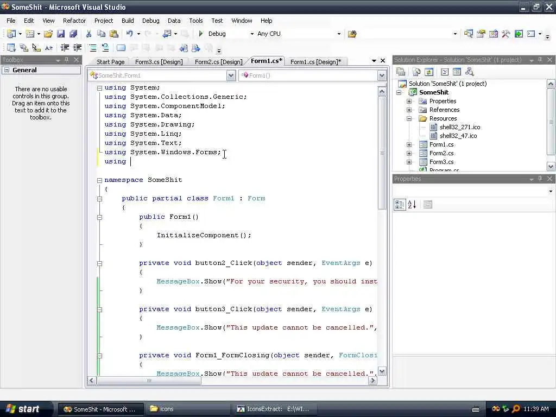This screenshot has width=556, height=417.
Task: Switch to Form1.cs [Design]* tab
Action: [x=315, y=62]
